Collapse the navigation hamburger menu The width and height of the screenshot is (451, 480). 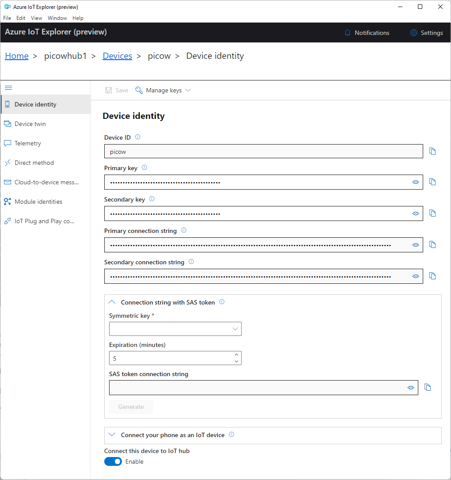click(8, 88)
